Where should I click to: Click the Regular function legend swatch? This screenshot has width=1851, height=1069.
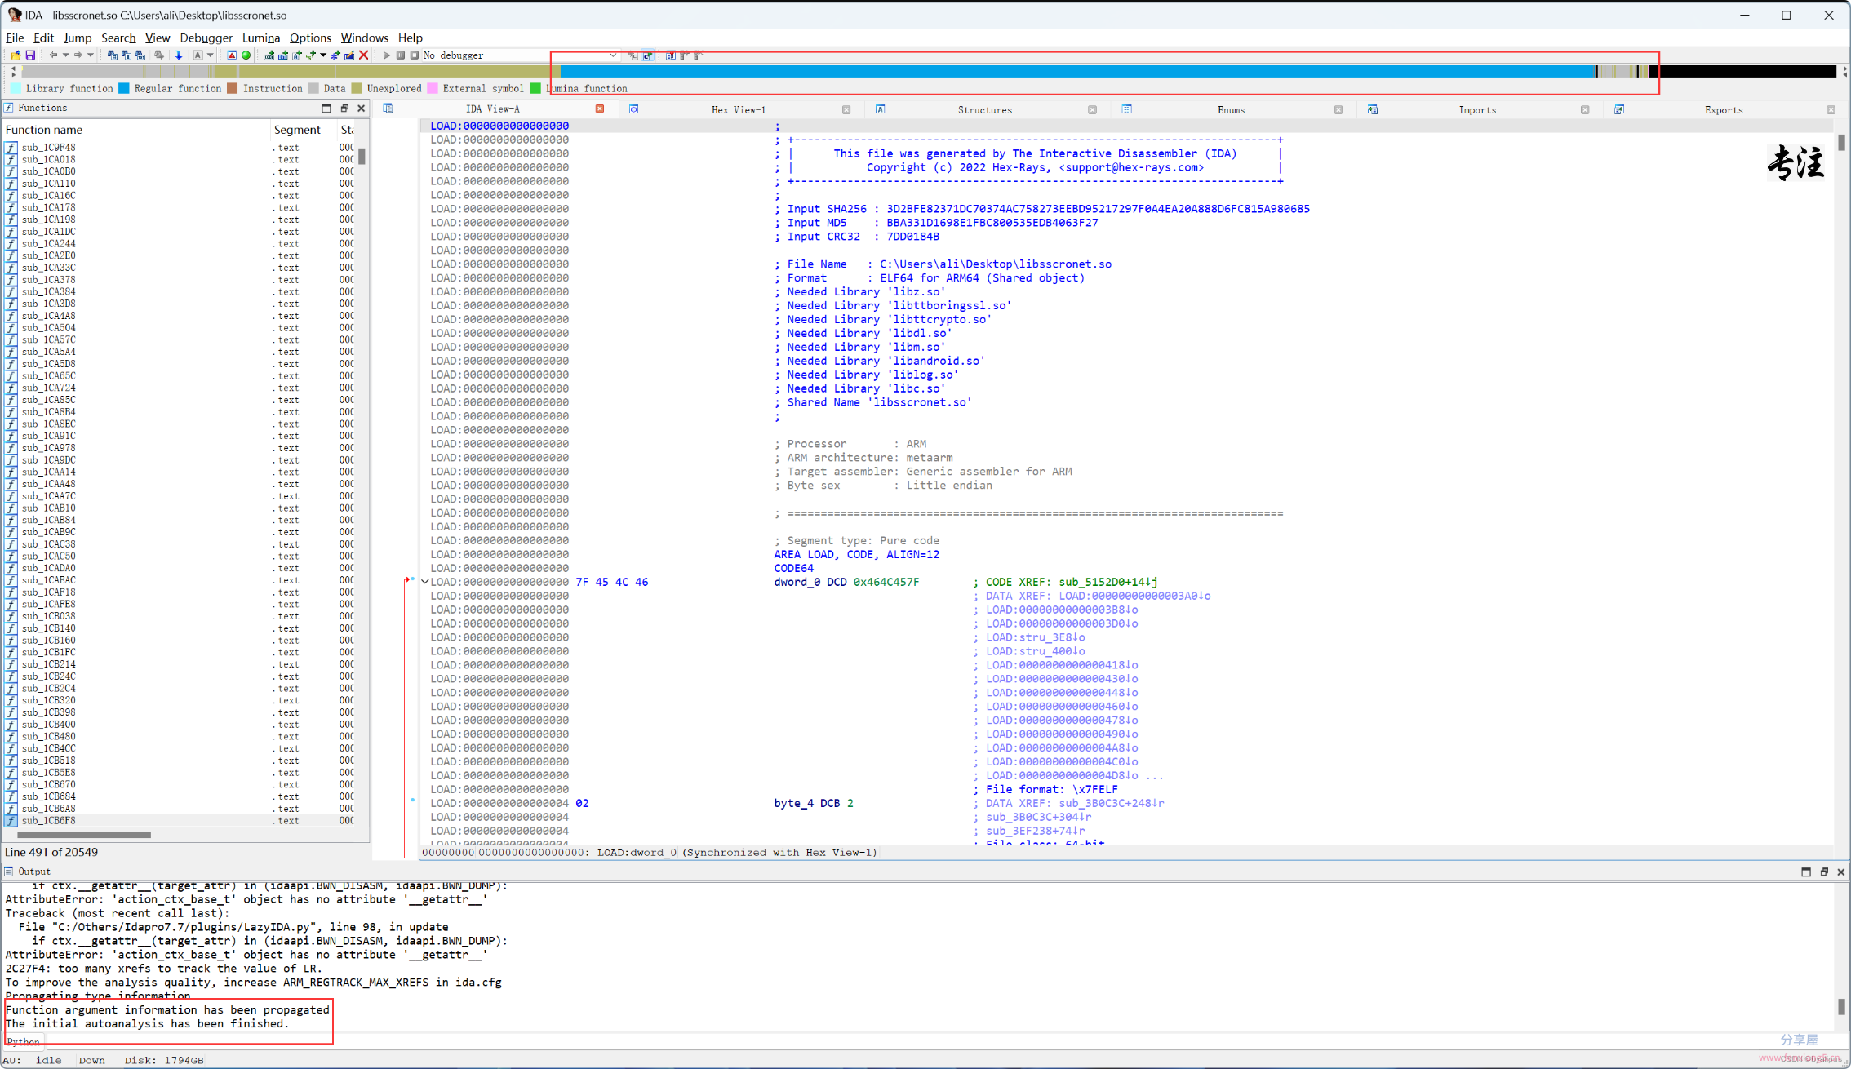(124, 88)
